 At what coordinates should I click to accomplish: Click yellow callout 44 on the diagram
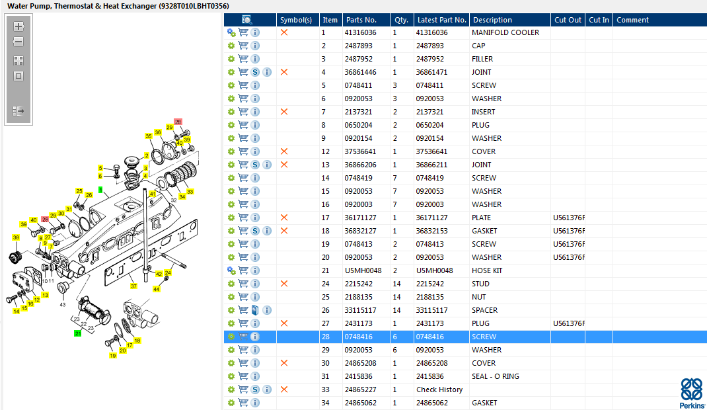156,289
